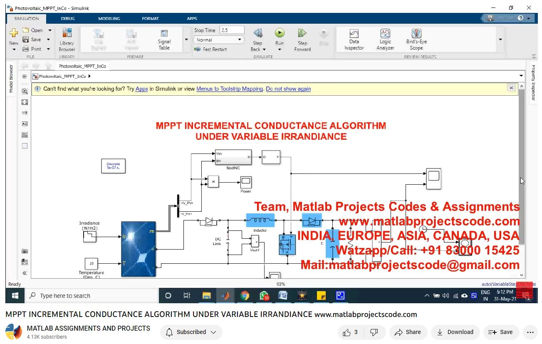
Task: Click the Do not show again link
Action: pyautogui.click(x=288, y=89)
